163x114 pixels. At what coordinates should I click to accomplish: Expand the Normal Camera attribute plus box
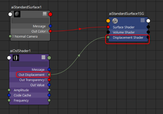pos(13,36)
